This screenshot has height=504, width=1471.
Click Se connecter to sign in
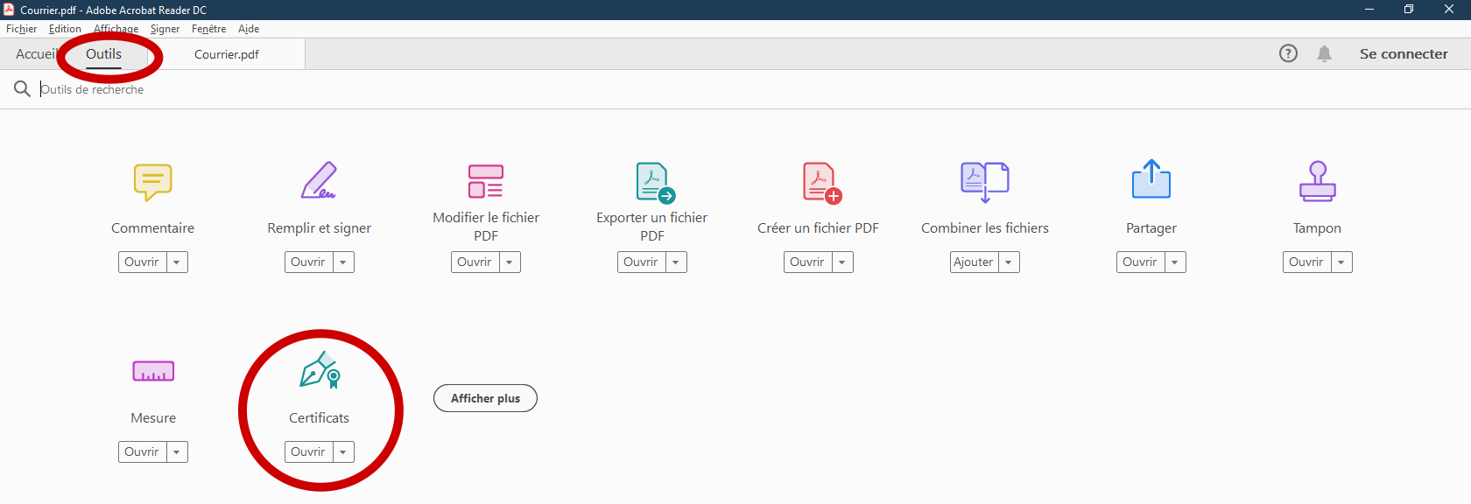coord(1403,54)
